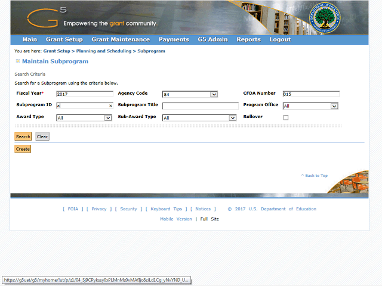Click the Clear button
Screen dimensions: 382x286
point(42,136)
